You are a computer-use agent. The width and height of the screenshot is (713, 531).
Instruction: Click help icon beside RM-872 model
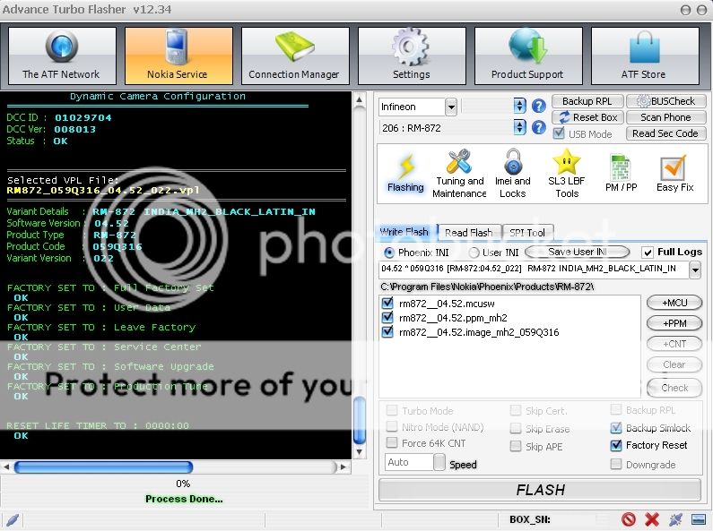coord(539,127)
